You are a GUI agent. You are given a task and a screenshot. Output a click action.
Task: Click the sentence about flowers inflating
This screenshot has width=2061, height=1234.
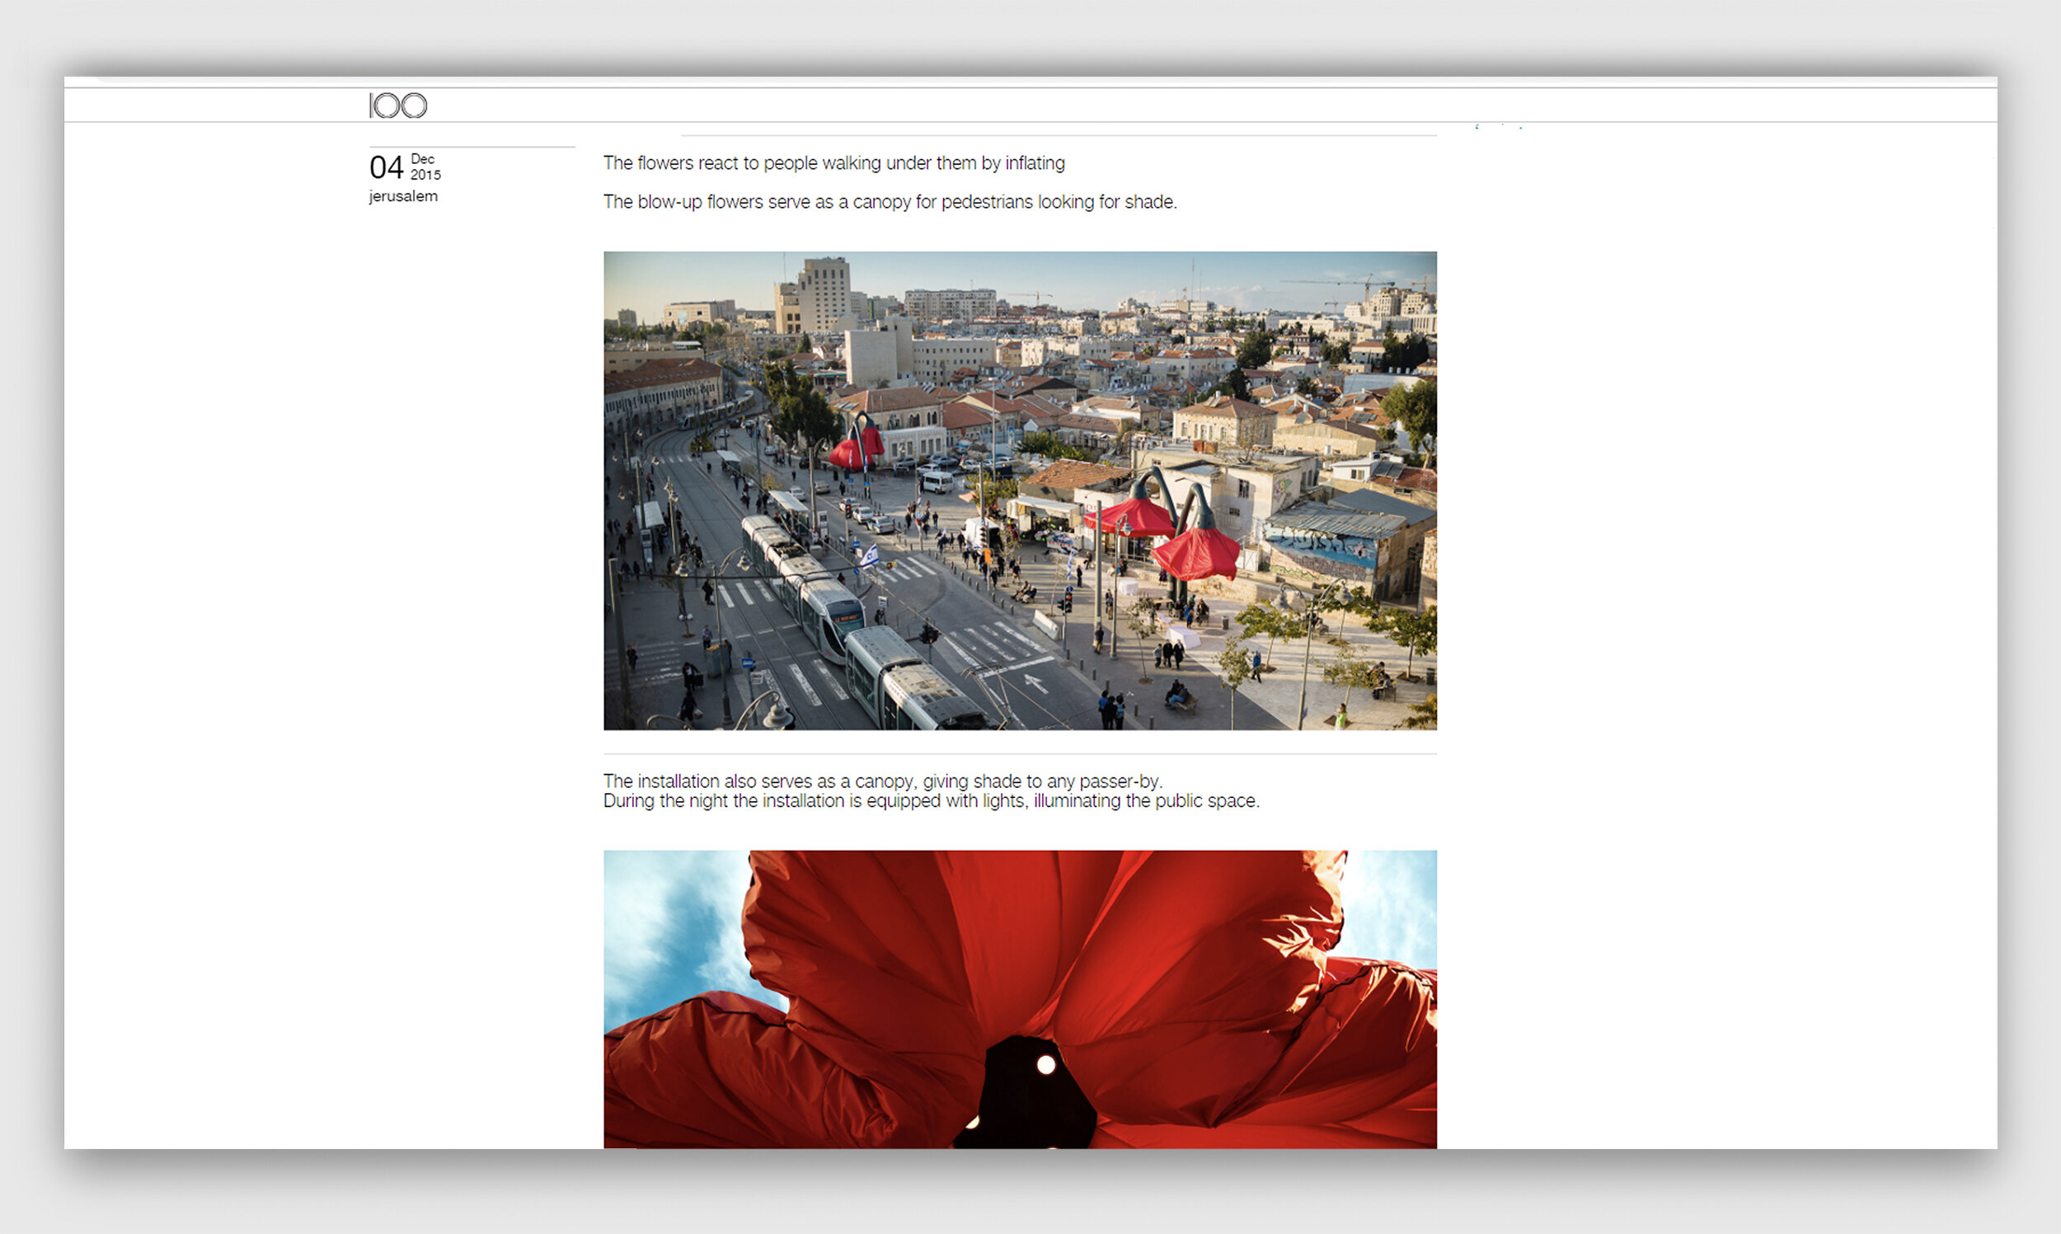833,163
